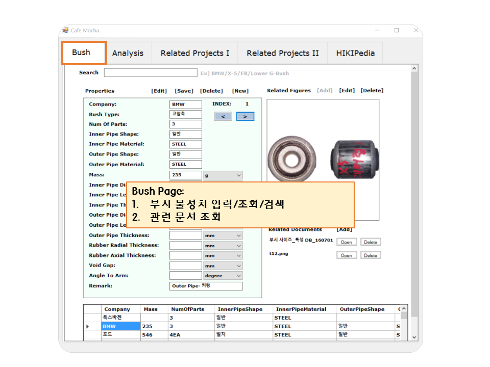The height and width of the screenshot is (367, 490).
Task: Go to previous index with < button
Action: tap(223, 116)
